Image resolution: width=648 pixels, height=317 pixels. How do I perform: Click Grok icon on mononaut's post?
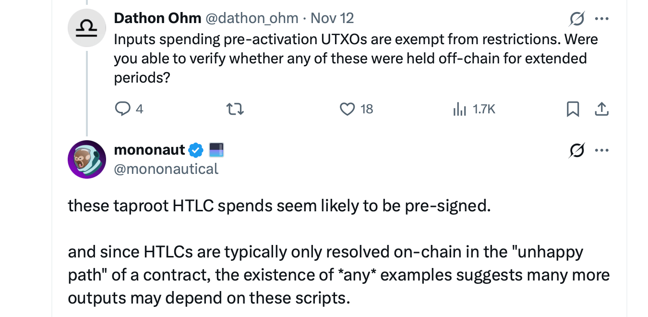click(576, 151)
